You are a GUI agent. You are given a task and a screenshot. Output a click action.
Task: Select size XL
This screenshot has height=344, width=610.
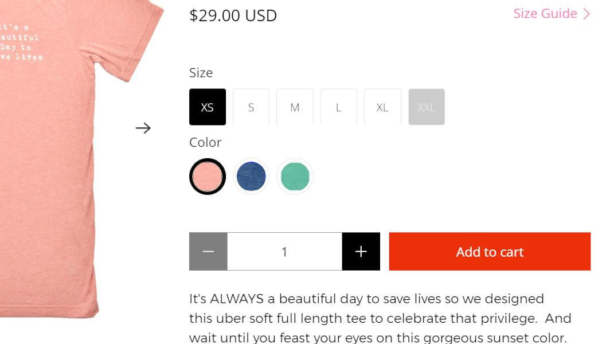[x=382, y=107]
